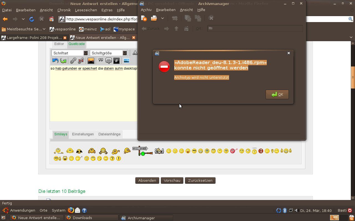Image resolution: width=355 pixels, height=221 pixels.
Task: Click the undo arrow in editor toolbar
Action: pyautogui.click(x=55, y=60)
